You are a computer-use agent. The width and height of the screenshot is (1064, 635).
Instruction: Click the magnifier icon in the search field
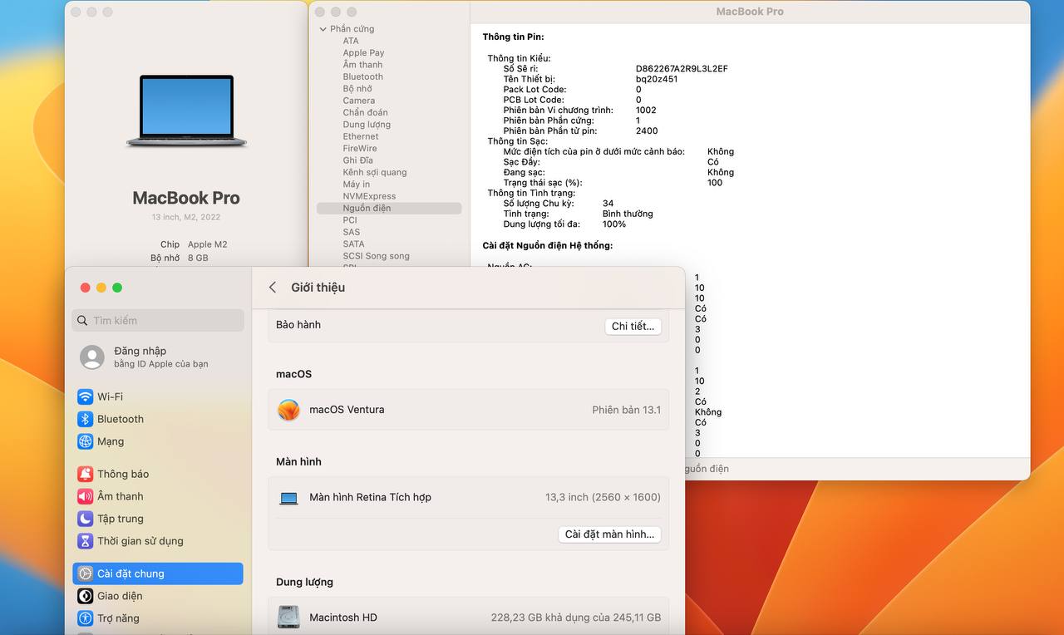pyautogui.click(x=81, y=321)
